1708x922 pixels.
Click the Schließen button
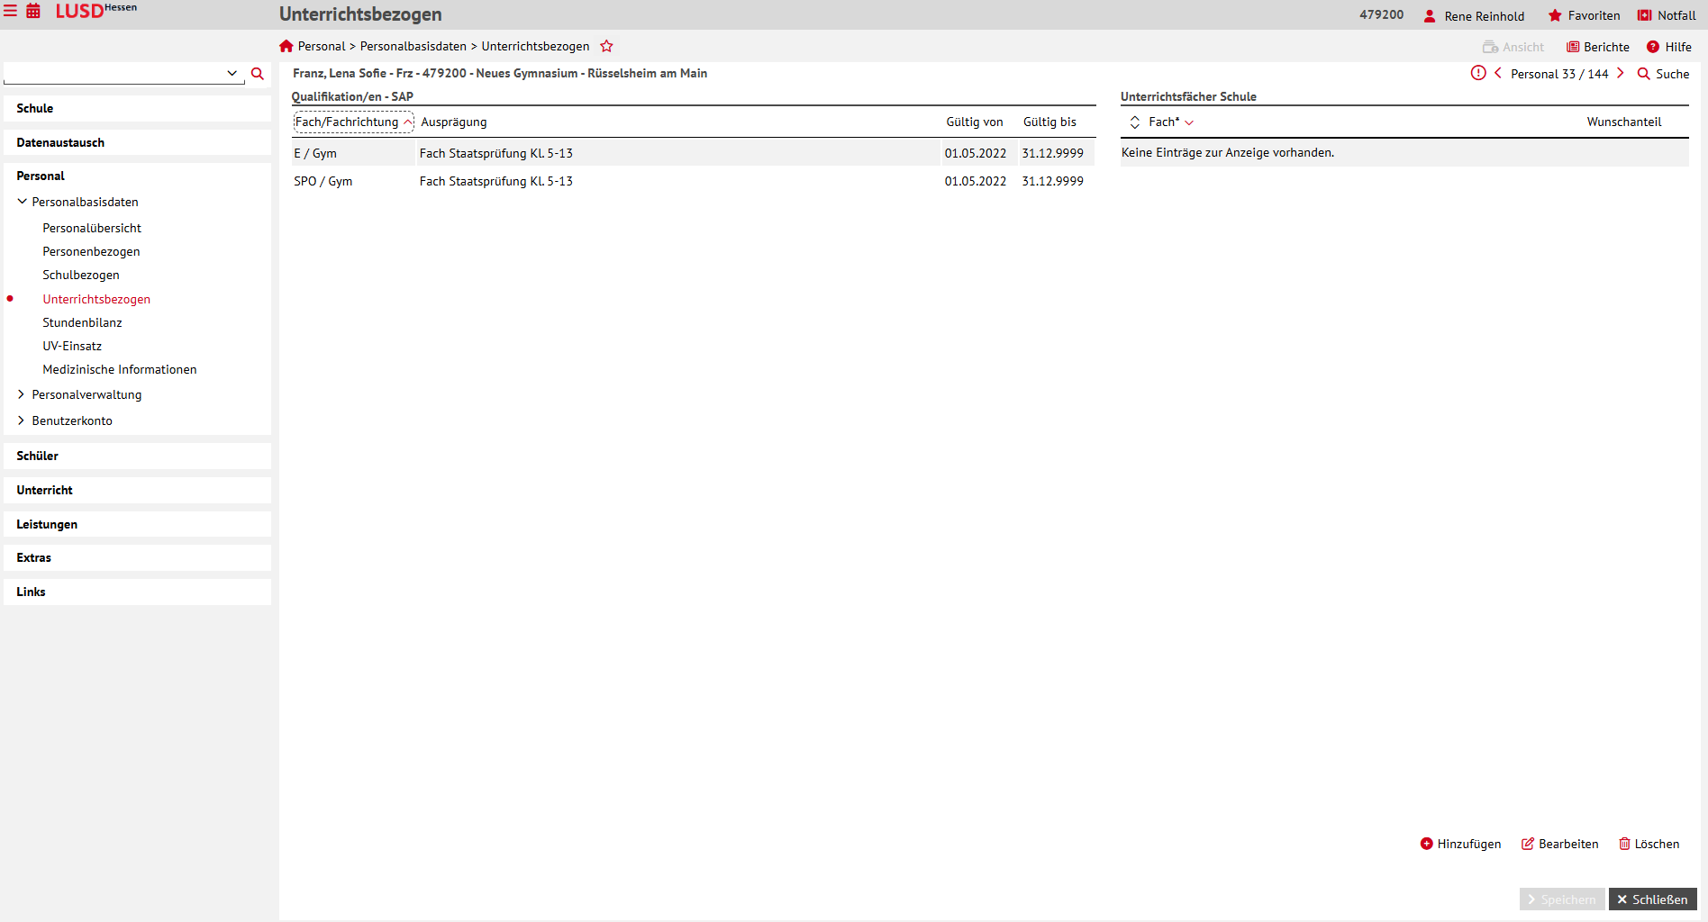pyautogui.click(x=1652, y=899)
